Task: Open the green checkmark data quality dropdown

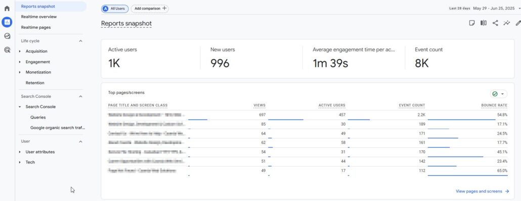Action: 498,94
